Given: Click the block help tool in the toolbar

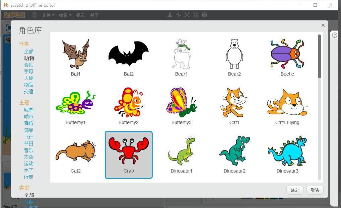Looking at the screenshot, I should click(x=204, y=15).
